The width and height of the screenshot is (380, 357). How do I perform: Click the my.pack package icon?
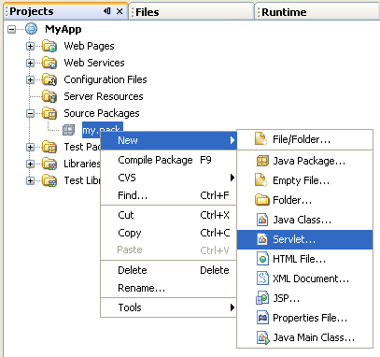click(x=68, y=130)
